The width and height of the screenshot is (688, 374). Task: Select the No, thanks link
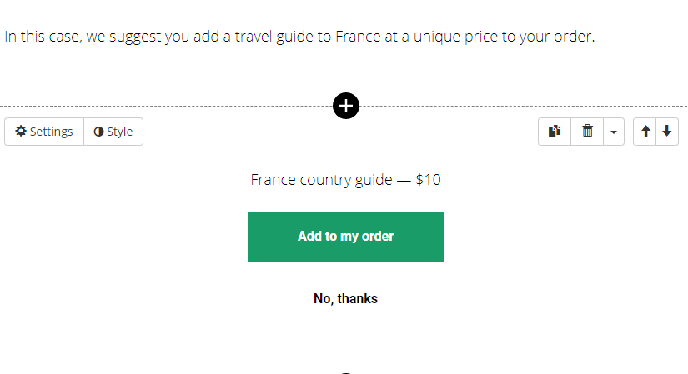(x=345, y=298)
